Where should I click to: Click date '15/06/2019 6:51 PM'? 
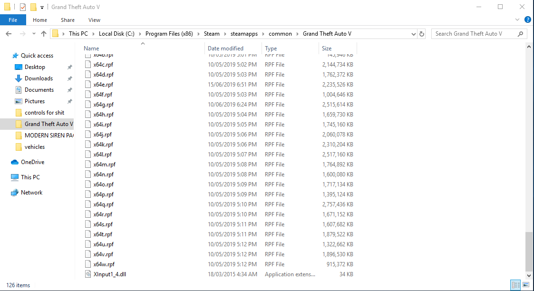point(232,85)
